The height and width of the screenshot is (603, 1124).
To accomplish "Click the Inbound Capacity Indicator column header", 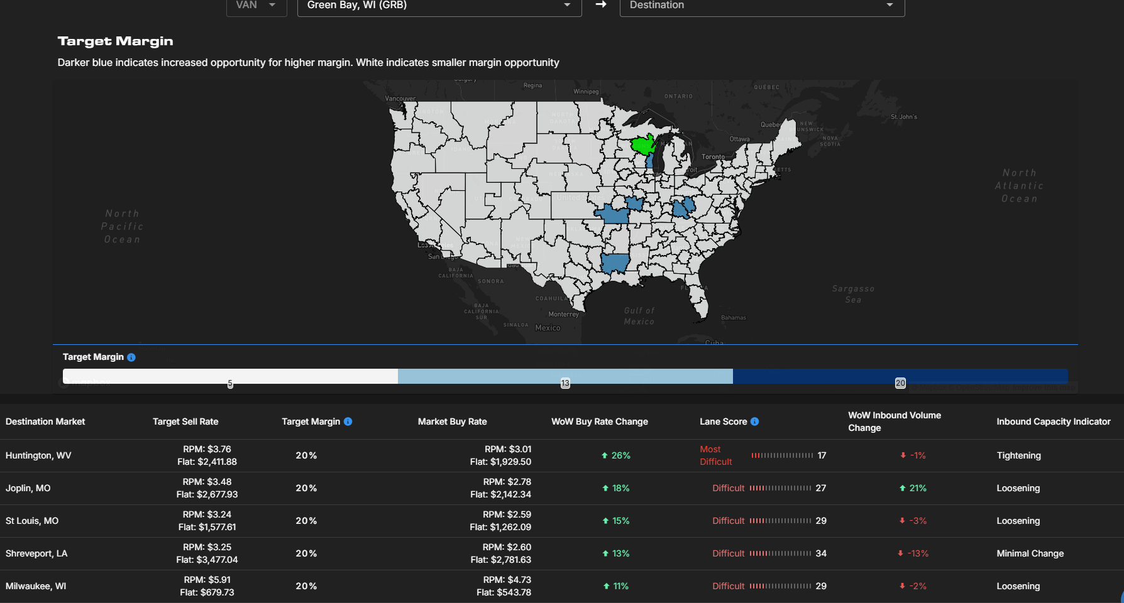I will pos(1053,421).
